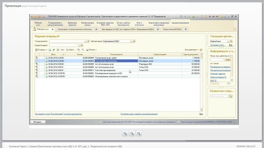Close the Налоговая и статистическая отчетность tab

point(96,29)
